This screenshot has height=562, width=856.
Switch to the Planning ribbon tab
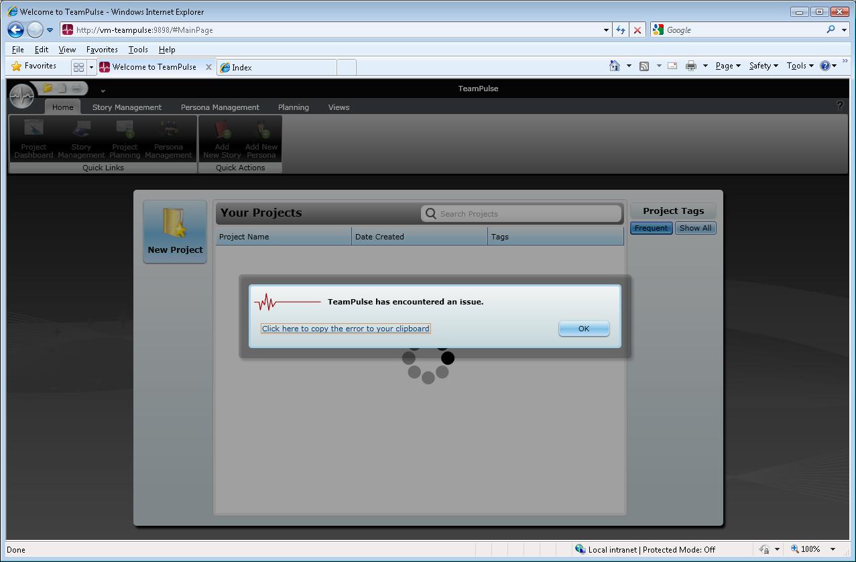(x=294, y=107)
